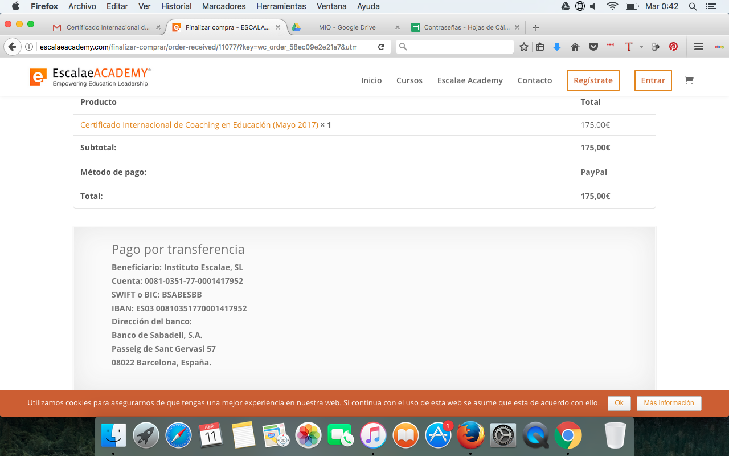This screenshot has height=456, width=729.
Task: Accept cookies with Ok button
Action: 619,403
